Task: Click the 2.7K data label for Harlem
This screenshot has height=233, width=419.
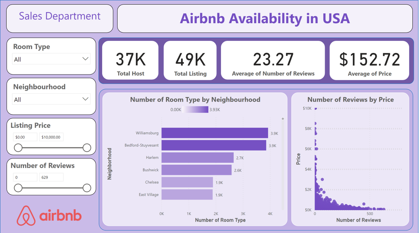Action: pos(240,158)
